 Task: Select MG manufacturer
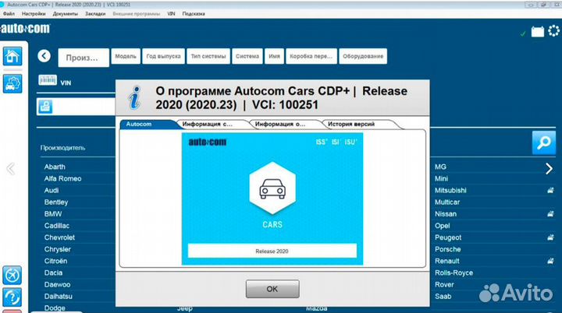pos(440,167)
